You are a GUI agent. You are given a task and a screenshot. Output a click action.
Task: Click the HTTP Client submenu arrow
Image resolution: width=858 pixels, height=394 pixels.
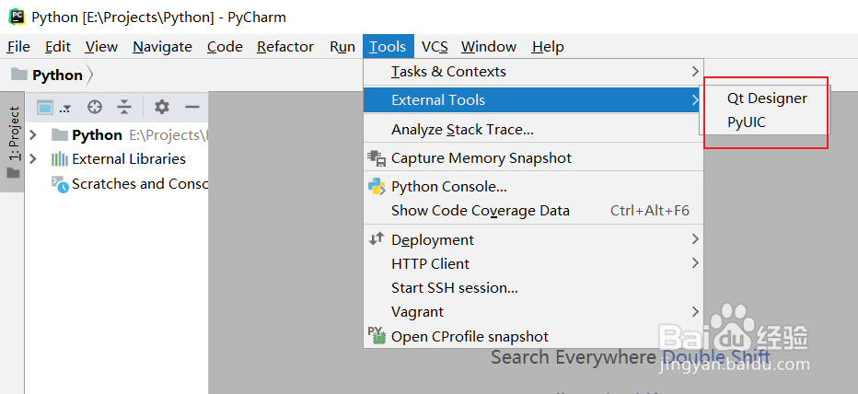pyautogui.click(x=695, y=263)
